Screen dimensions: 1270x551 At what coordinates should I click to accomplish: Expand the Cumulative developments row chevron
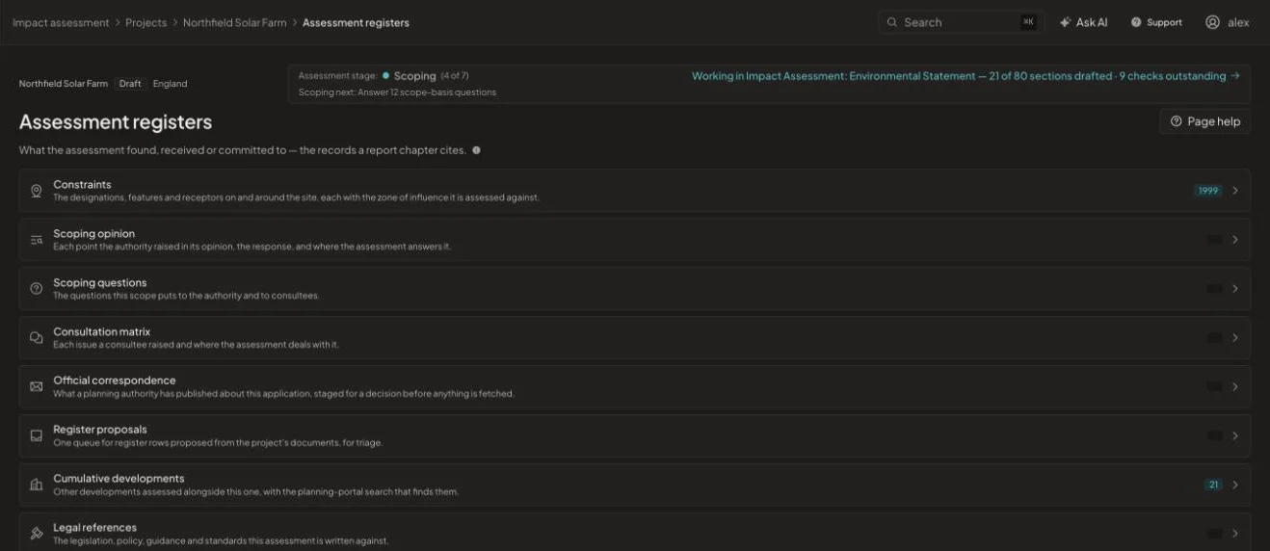1235,485
